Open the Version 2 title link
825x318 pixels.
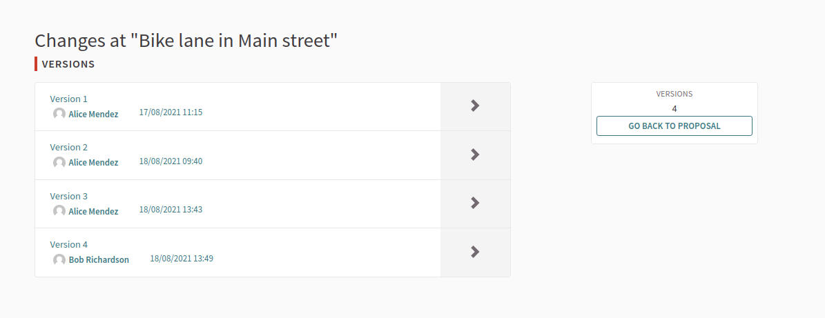(68, 147)
